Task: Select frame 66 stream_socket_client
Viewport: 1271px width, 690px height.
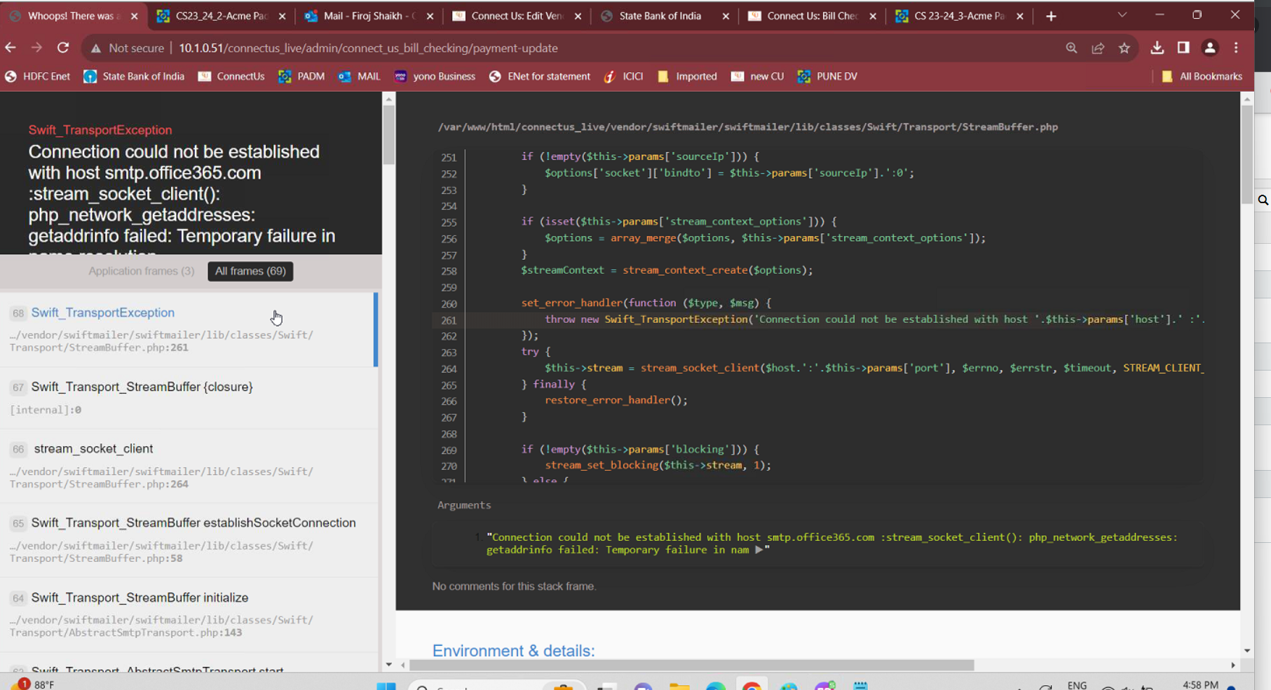Action: tap(188, 466)
